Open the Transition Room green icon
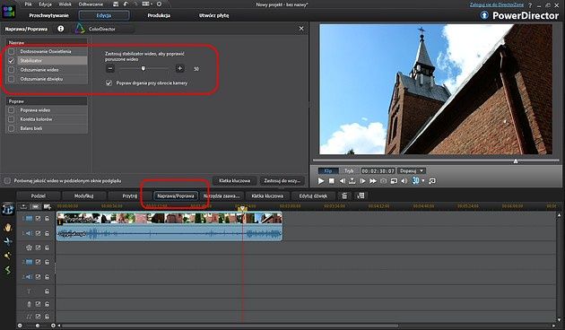 [7, 270]
